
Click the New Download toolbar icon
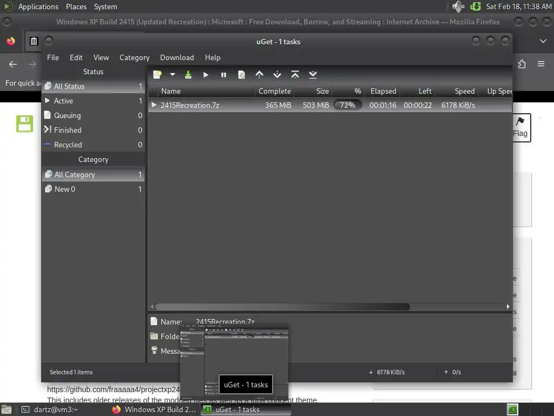click(x=157, y=75)
